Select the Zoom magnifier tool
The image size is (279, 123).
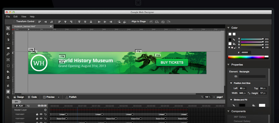(8, 97)
